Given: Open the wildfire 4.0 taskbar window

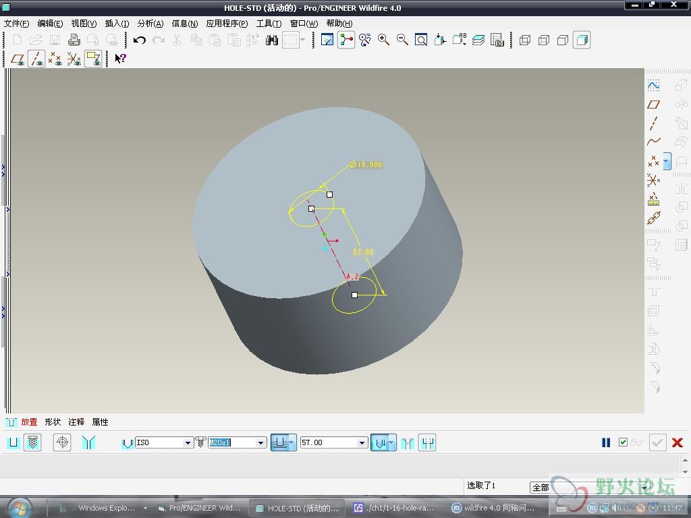Looking at the screenshot, I should [494, 508].
